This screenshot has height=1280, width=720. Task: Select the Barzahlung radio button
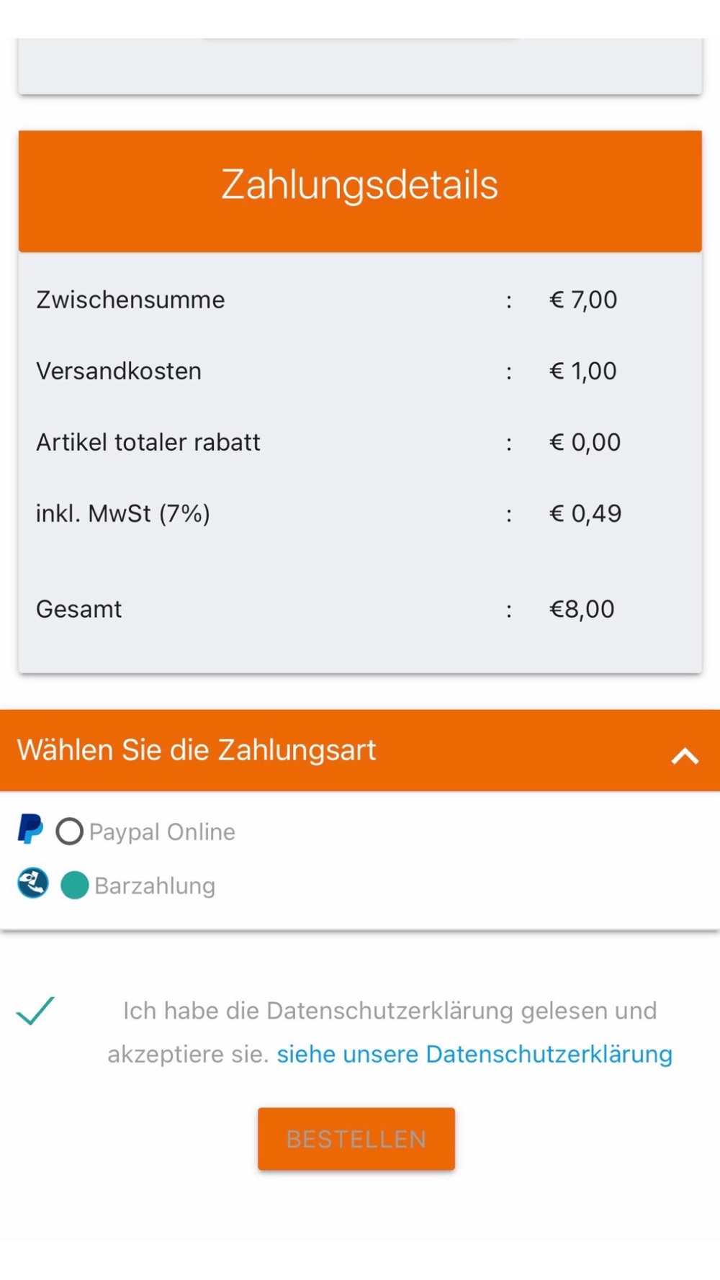(x=75, y=885)
